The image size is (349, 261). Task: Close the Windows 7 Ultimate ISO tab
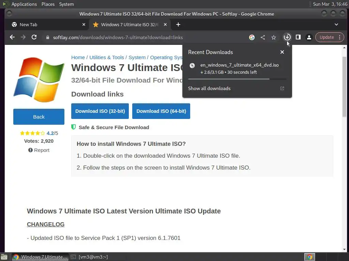[165, 24]
